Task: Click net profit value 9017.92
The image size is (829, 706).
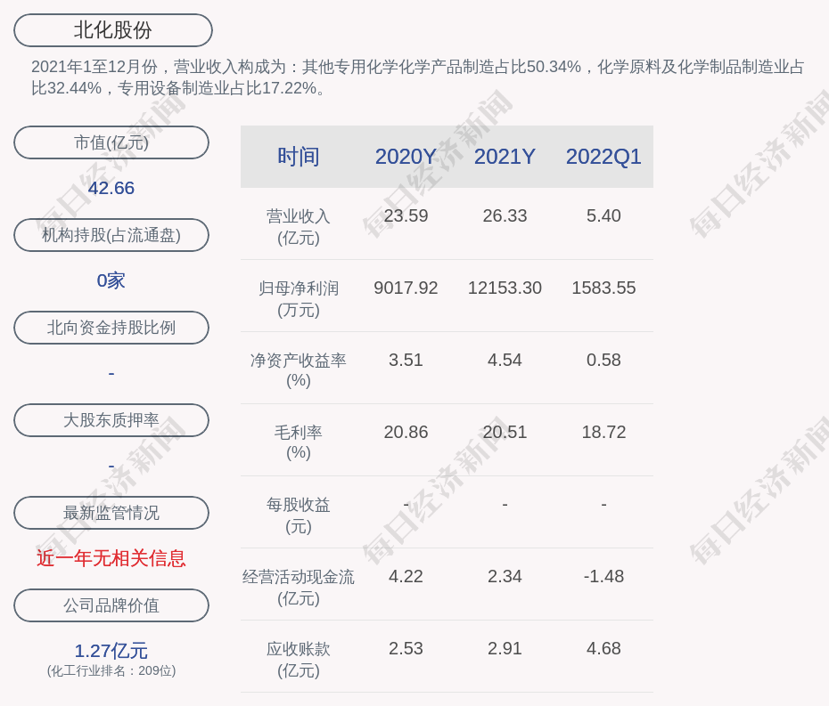Action: tap(406, 288)
